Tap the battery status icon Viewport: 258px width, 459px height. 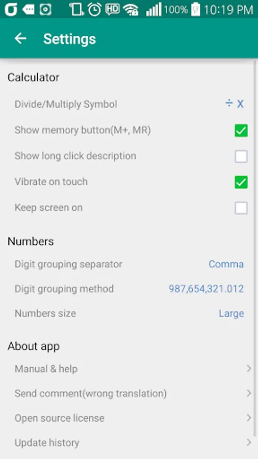coord(195,10)
